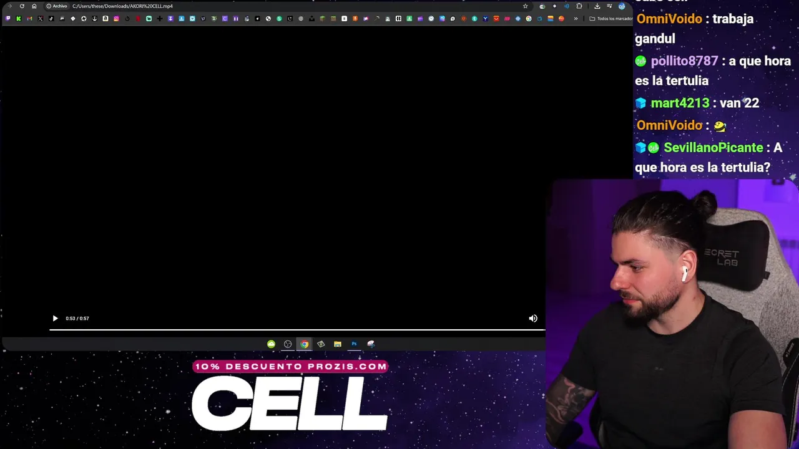This screenshot has height=449, width=799.
Task: Mute the video with the speaker icon
Action: pyautogui.click(x=533, y=318)
